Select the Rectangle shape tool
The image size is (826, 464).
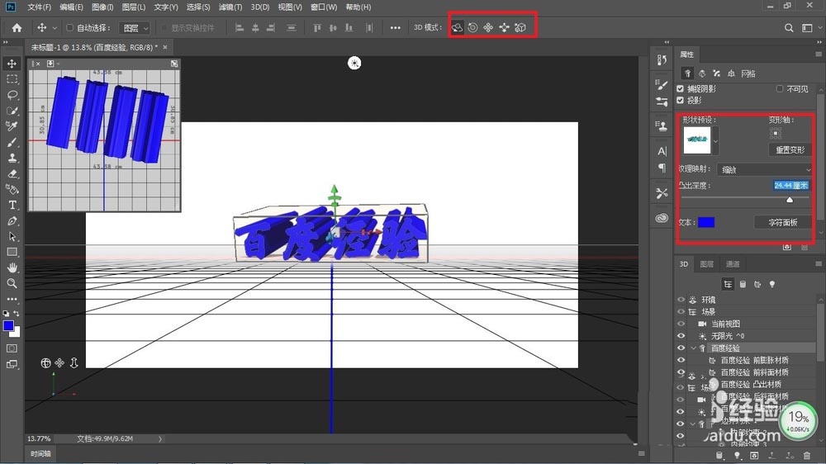pos(12,253)
